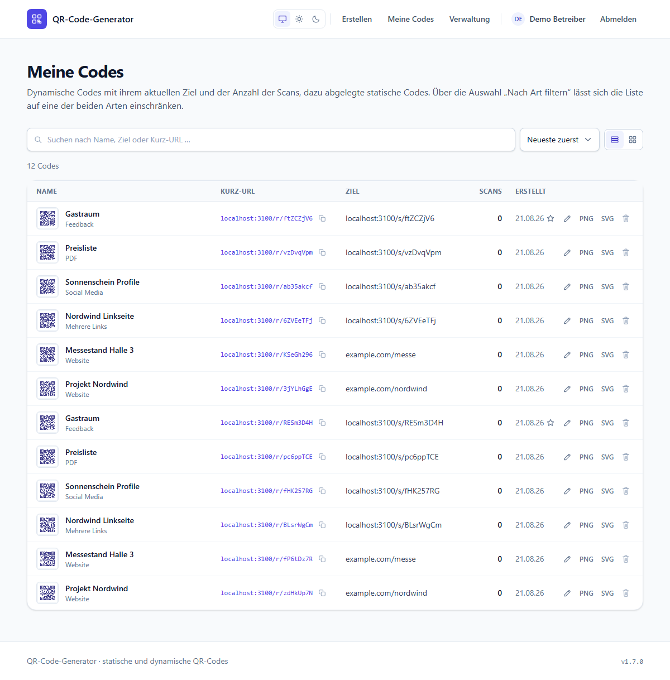670x680 pixels.
Task: Click Abmelden to log out
Action: pos(618,19)
